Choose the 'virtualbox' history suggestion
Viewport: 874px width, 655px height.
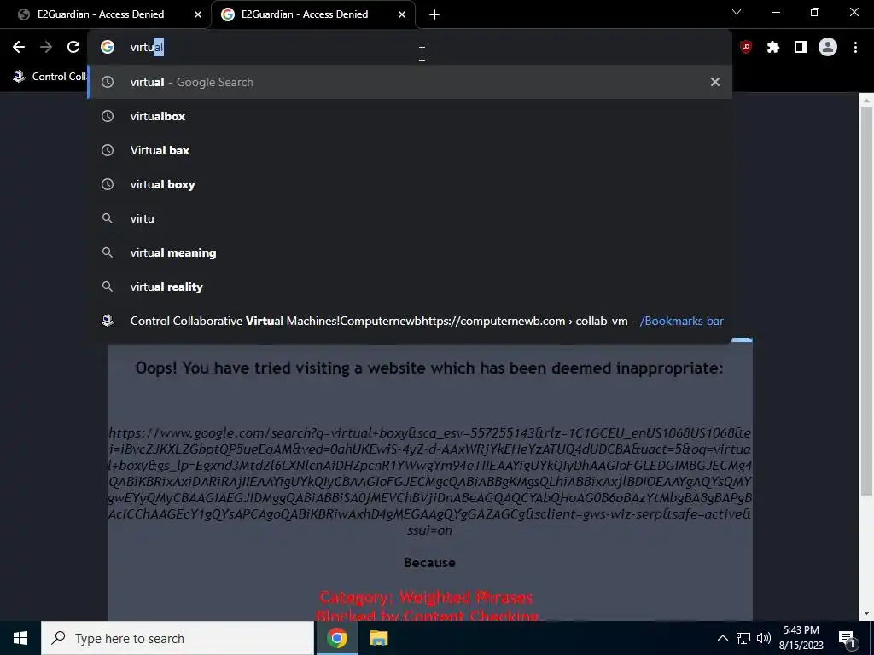coord(411,116)
